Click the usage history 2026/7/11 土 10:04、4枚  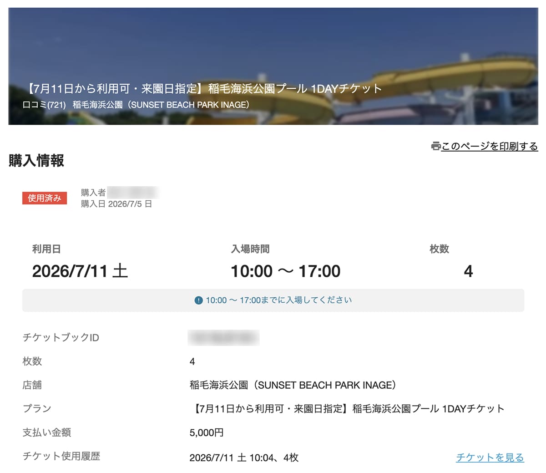click(x=244, y=458)
